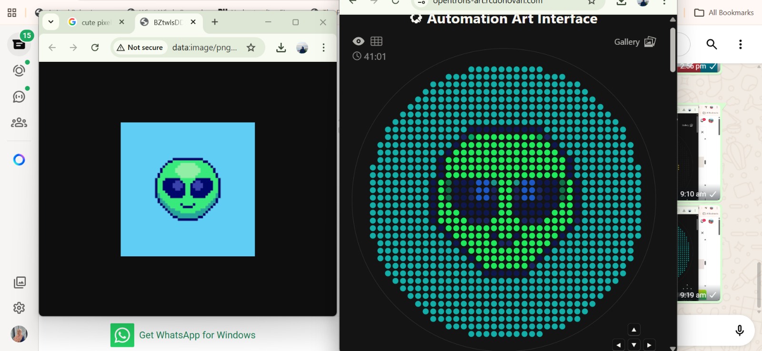This screenshot has width=762, height=351.
Task: Expand the tab search chevron dropdown
Action: (x=50, y=22)
